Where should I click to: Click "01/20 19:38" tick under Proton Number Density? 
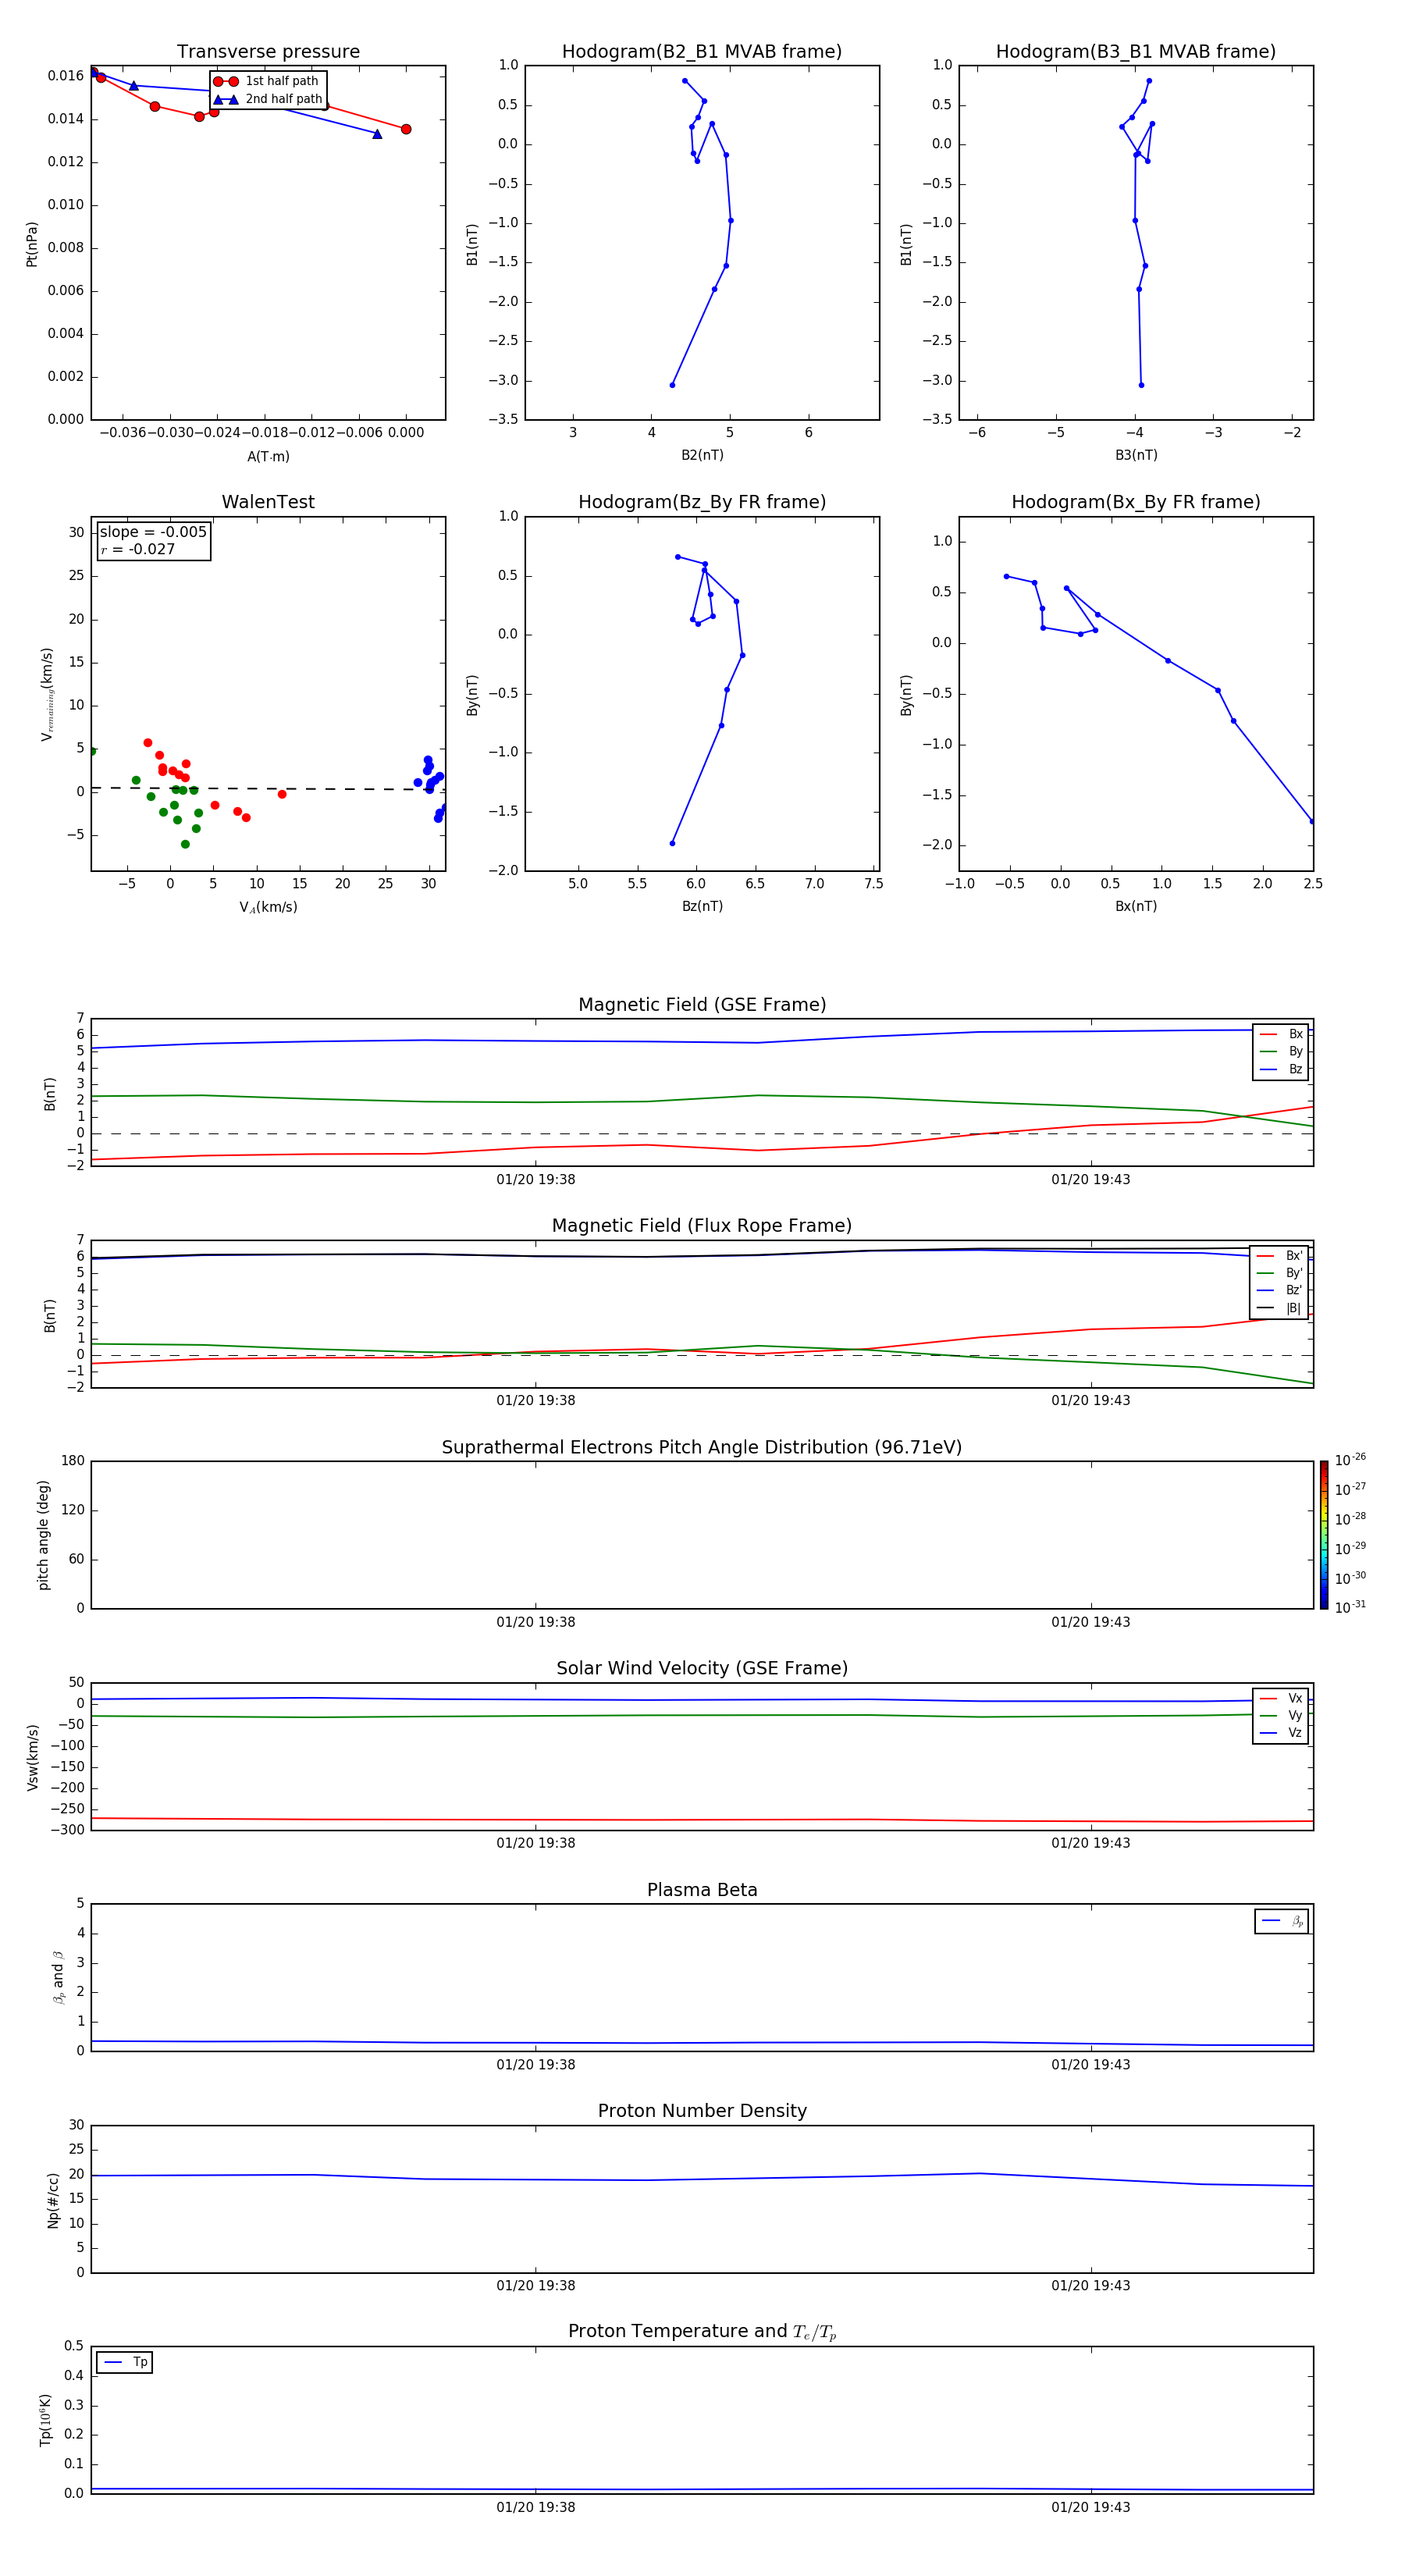click(536, 2286)
